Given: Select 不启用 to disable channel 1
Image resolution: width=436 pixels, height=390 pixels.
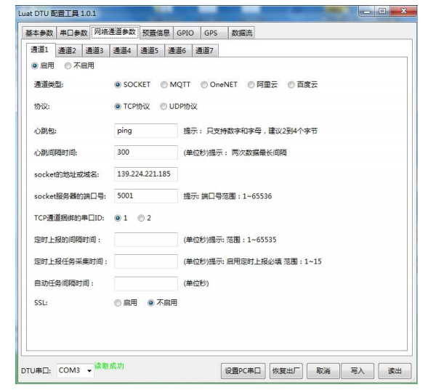Looking at the screenshot, I should (68, 65).
